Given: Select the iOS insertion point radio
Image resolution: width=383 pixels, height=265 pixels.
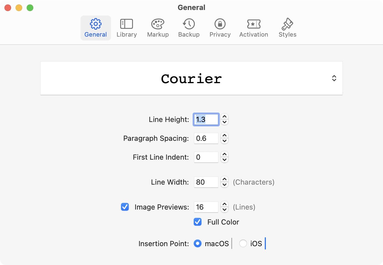Looking at the screenshot, I should (x=243, y=243).
